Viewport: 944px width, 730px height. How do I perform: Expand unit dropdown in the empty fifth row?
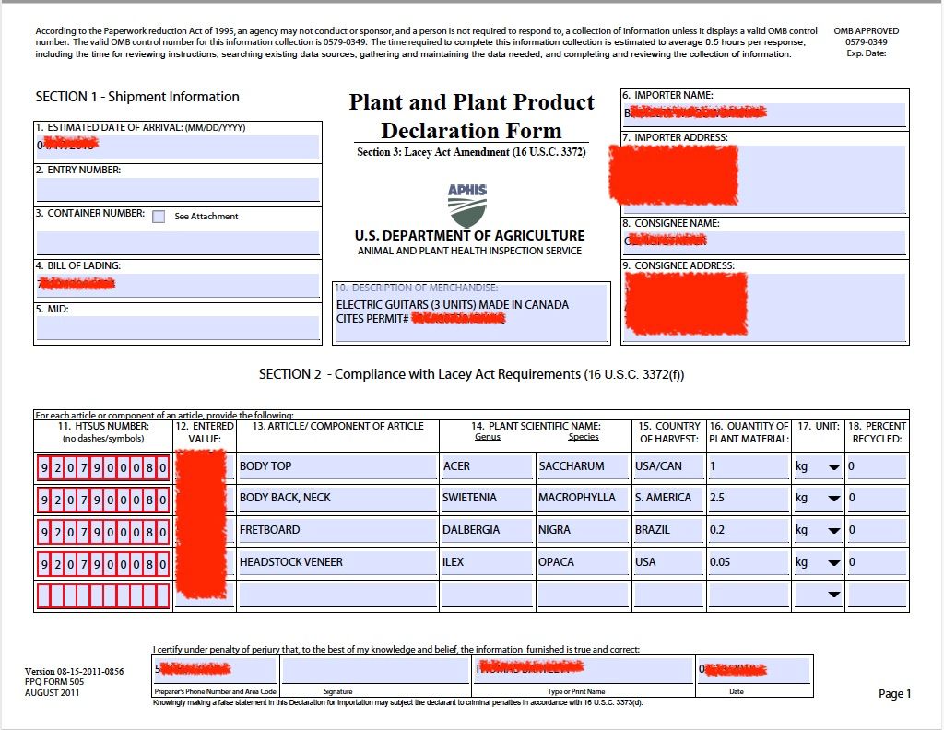[833, 595]
